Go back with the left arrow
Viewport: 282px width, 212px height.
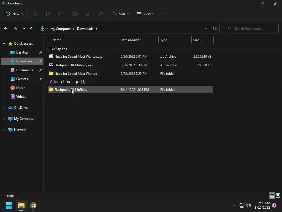point(6,29)
